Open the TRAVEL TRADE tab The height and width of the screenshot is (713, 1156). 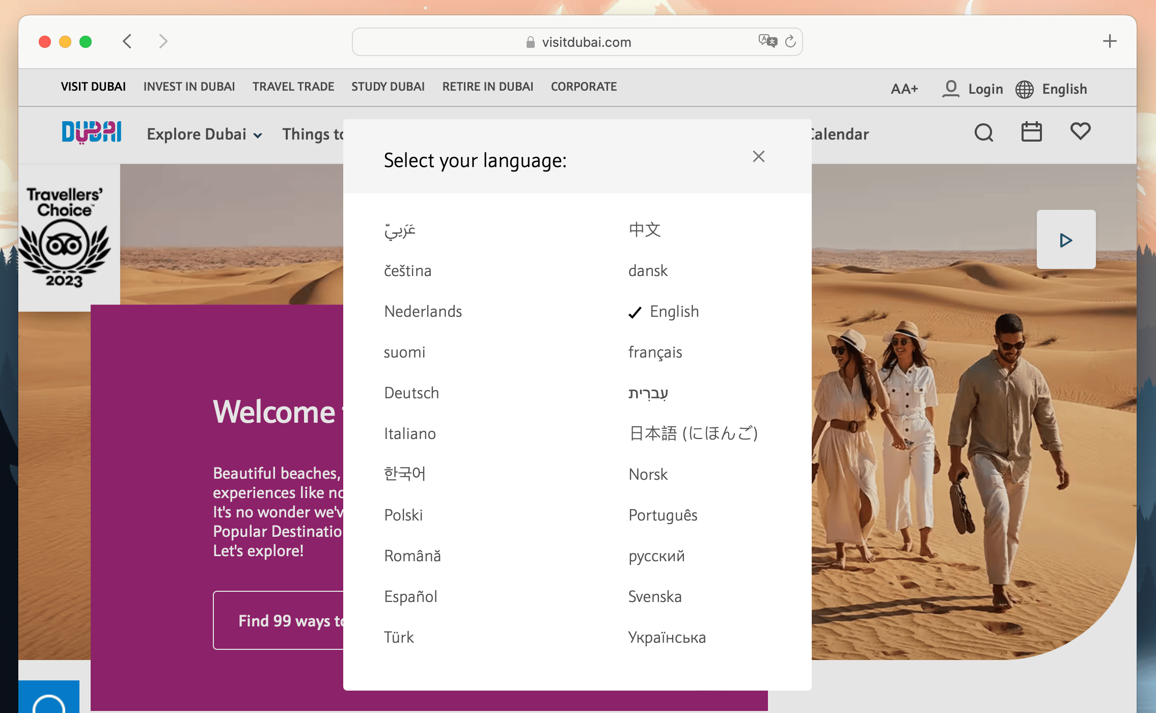[x=293, y=87]
